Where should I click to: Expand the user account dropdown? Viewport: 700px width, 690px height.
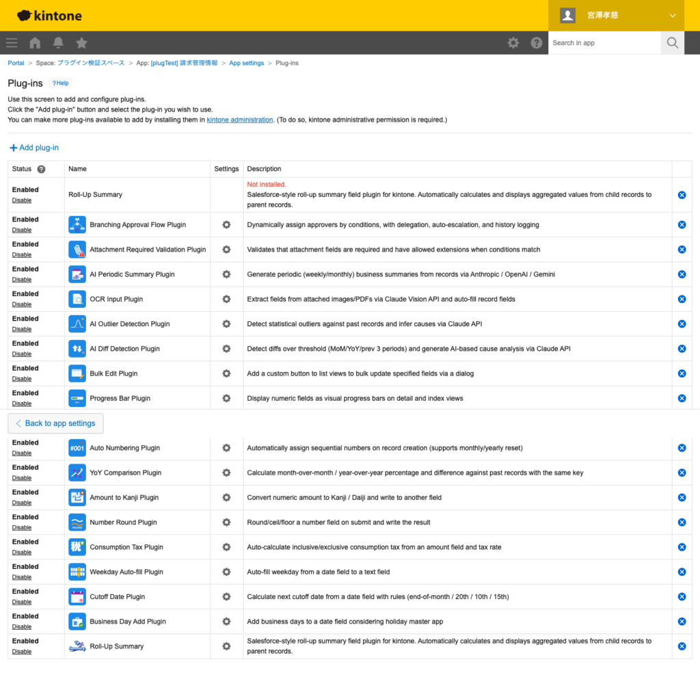click(672, 15)
